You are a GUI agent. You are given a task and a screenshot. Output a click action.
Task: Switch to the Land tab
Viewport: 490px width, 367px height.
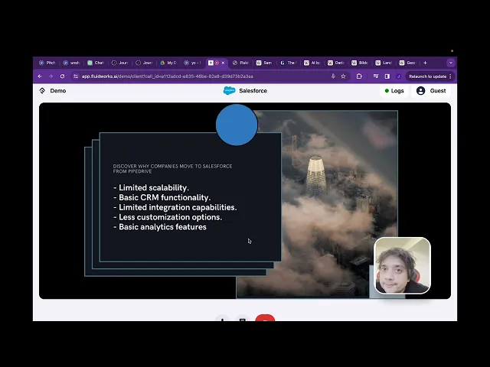(384, 63)
